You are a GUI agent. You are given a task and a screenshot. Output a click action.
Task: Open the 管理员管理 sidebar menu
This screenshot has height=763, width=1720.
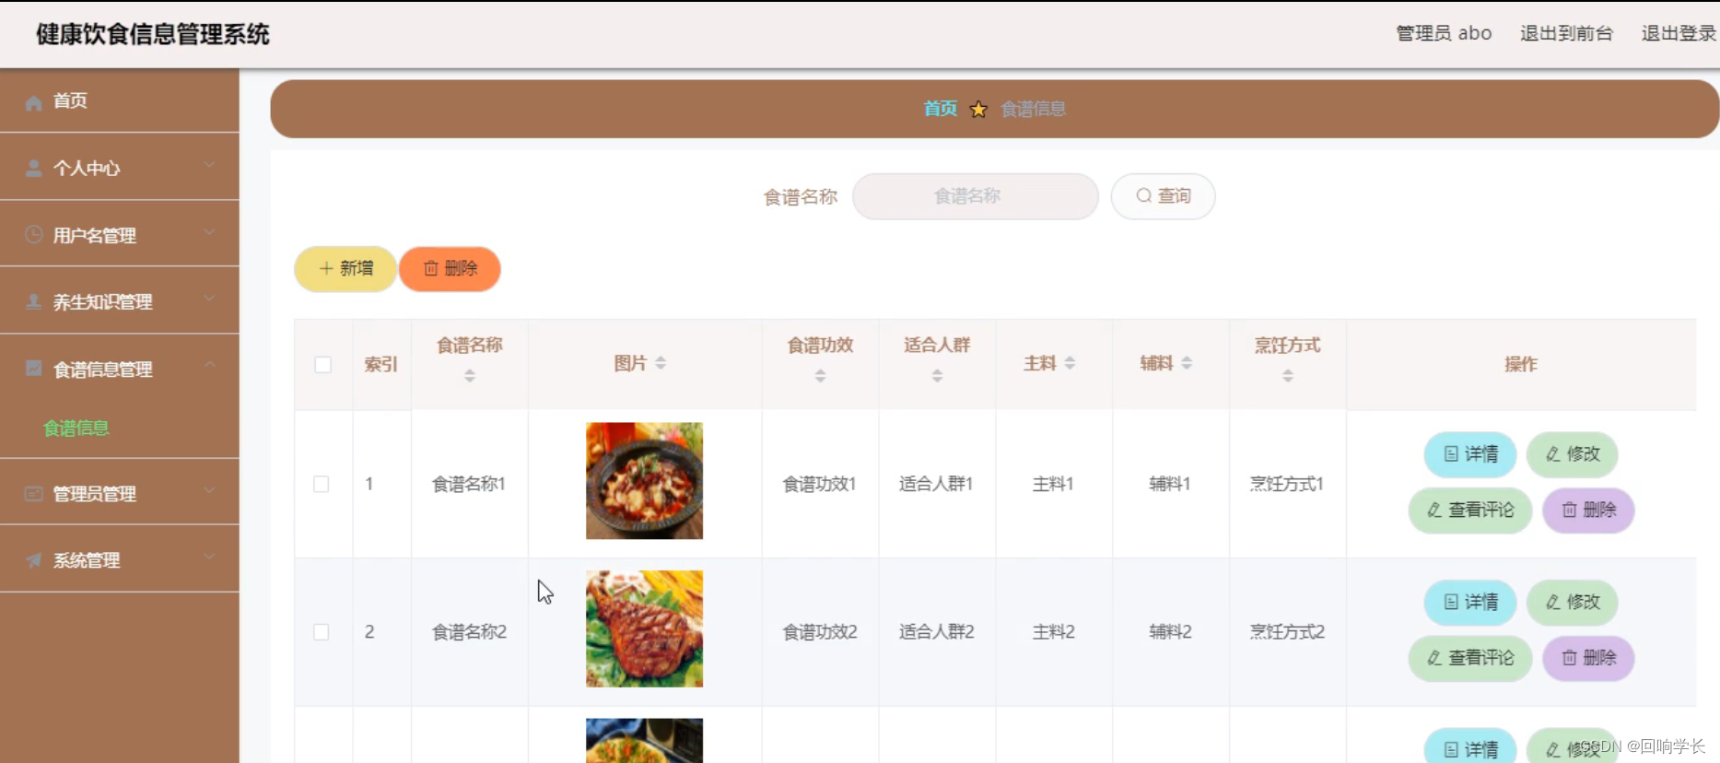click(120, 493)
